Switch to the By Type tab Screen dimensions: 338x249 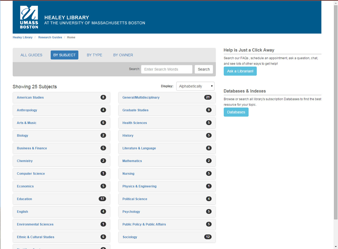pos(94,55)
